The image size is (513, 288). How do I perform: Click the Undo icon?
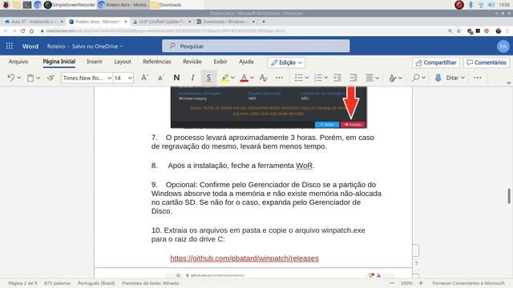[10, 78]
